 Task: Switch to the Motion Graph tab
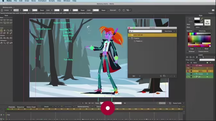pyautogui.click(x=31, y=107)
